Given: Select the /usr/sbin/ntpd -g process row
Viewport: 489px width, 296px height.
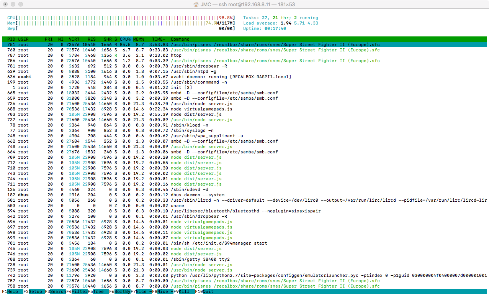Looking at the screenshot, I should [244, 71].
